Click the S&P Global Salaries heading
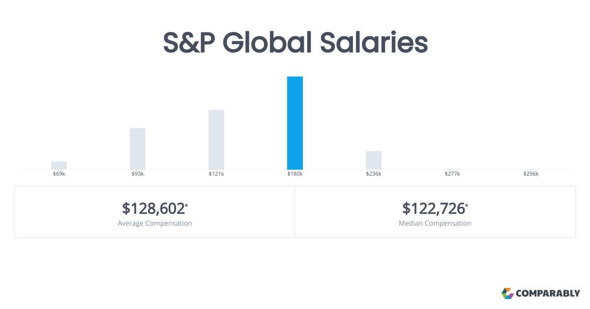 [295, 43]
